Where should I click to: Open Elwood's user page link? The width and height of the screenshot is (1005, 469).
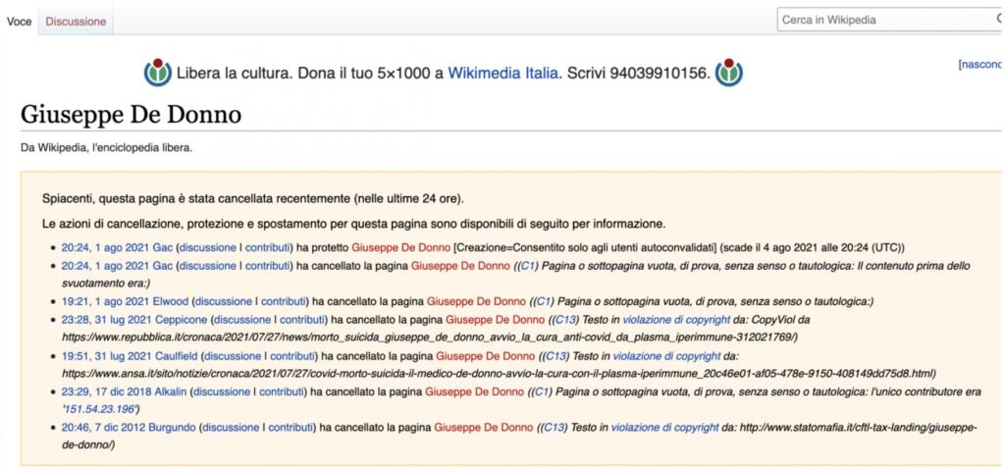[168, 301]
